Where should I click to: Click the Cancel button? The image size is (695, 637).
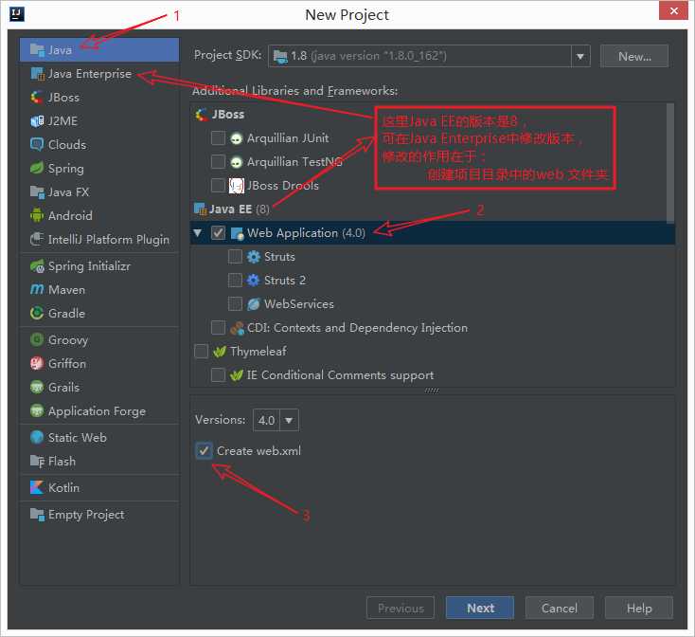[560, 608]
